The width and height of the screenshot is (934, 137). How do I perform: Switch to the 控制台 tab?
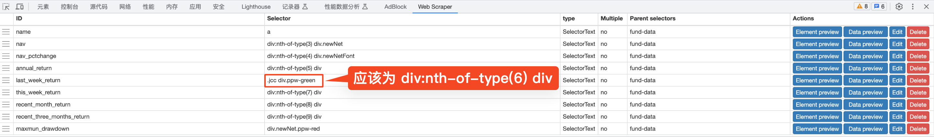[69, 7]
